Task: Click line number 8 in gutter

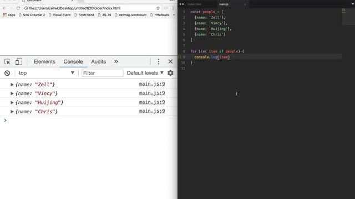Action: (x=184, y=51)
